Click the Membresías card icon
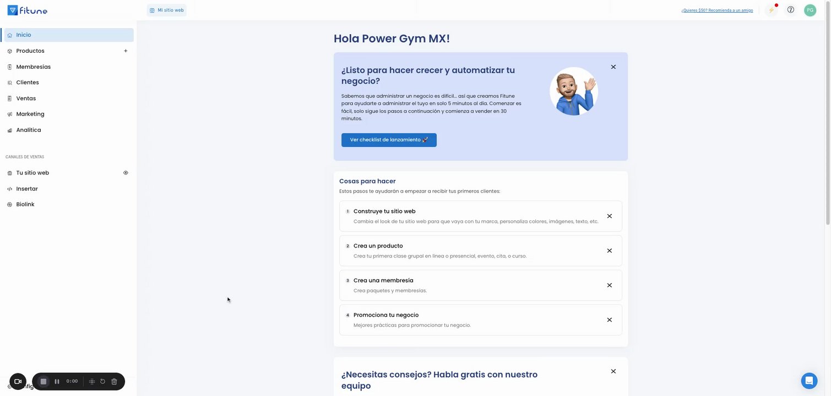Screen dimensions: 831x396 coord(9,67)
